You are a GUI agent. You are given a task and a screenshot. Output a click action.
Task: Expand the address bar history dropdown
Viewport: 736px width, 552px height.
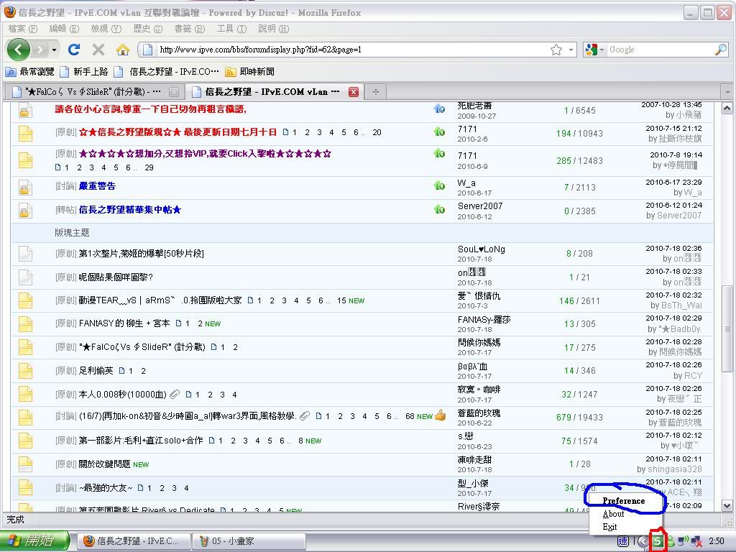(571, 50)
